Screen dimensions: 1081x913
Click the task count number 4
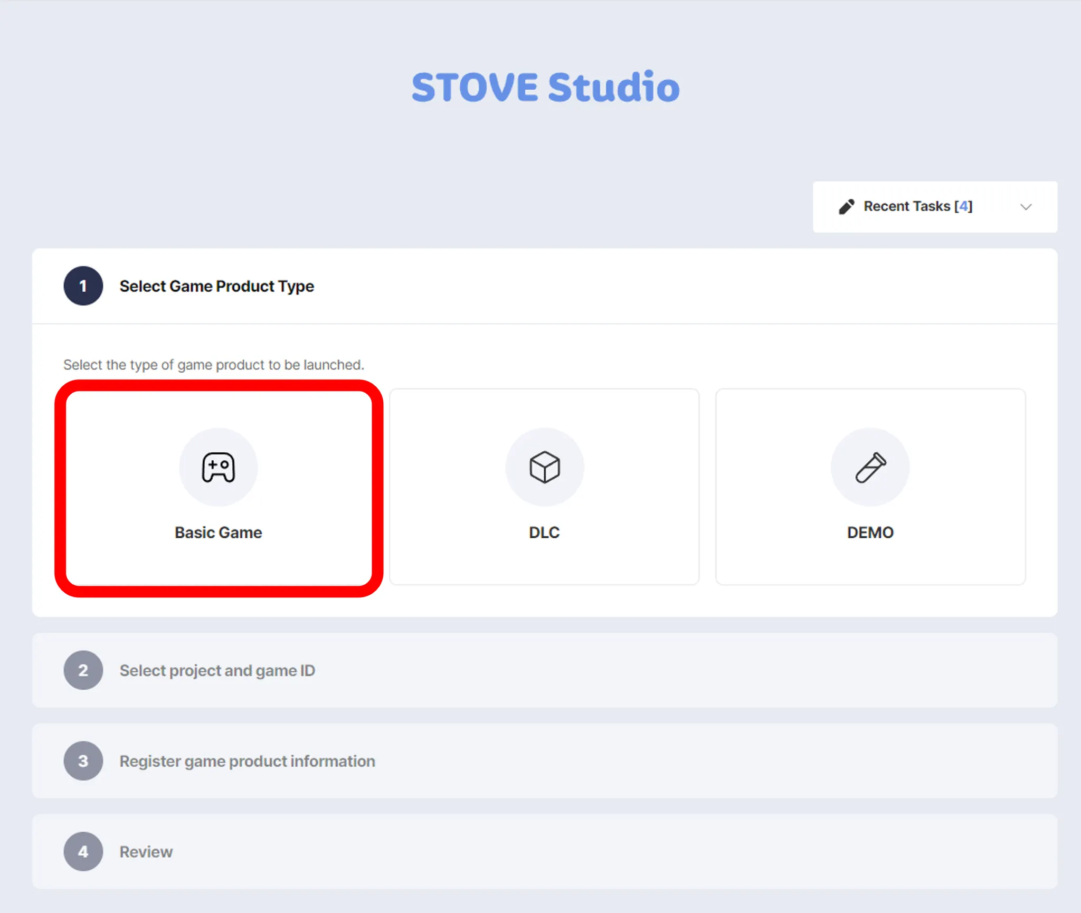click(964, 206)
